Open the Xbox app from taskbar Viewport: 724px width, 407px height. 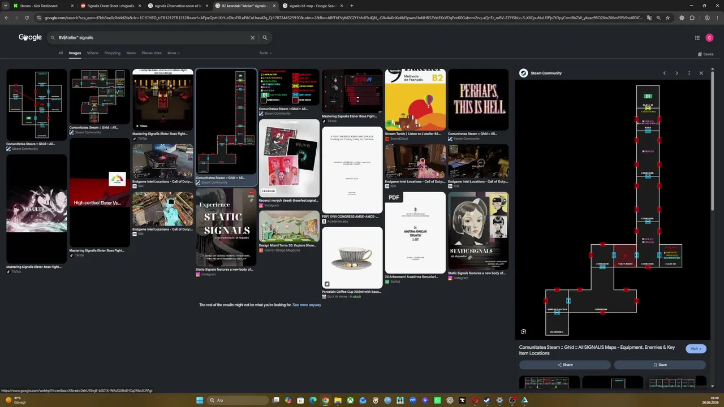(350, 400)
